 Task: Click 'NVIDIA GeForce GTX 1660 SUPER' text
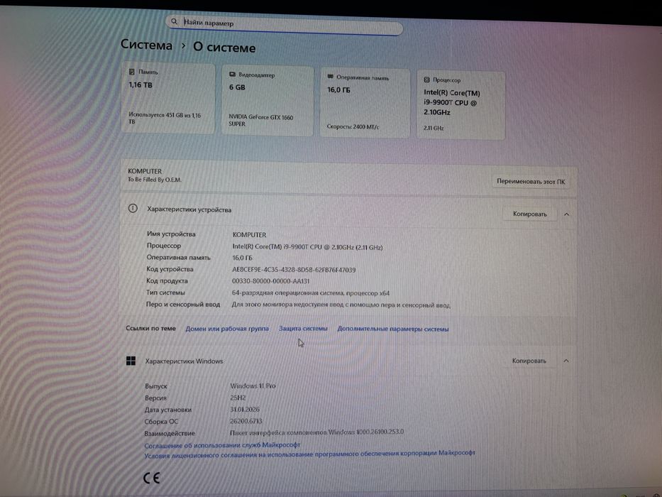pyautogui.click(x=261, y=121)
